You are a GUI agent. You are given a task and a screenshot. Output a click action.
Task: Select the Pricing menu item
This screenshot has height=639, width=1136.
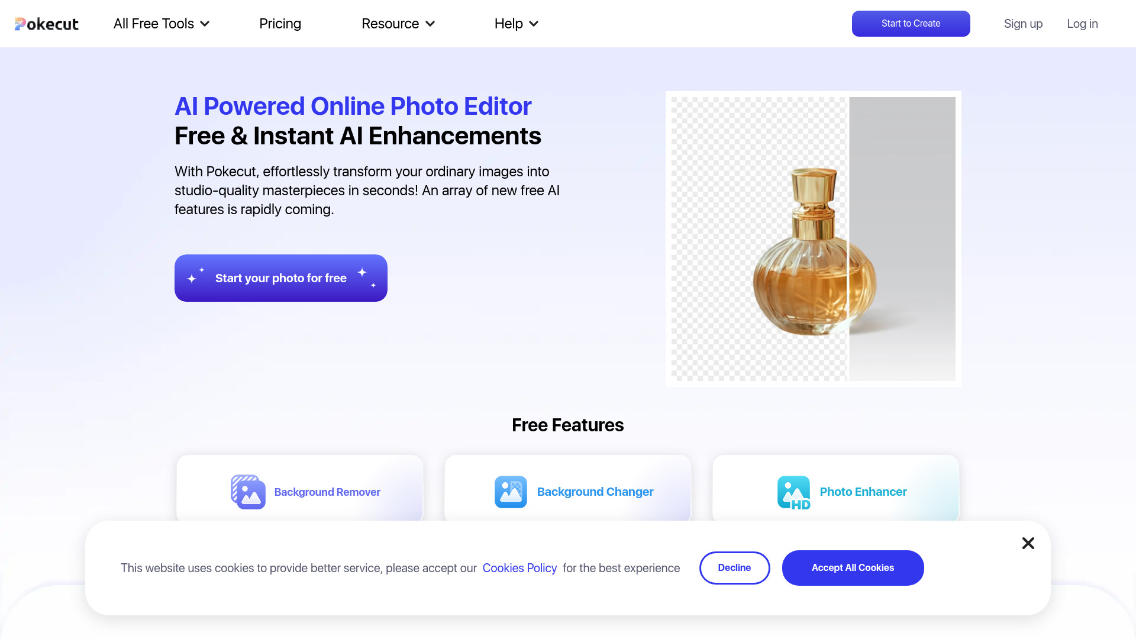pos(280,24)
